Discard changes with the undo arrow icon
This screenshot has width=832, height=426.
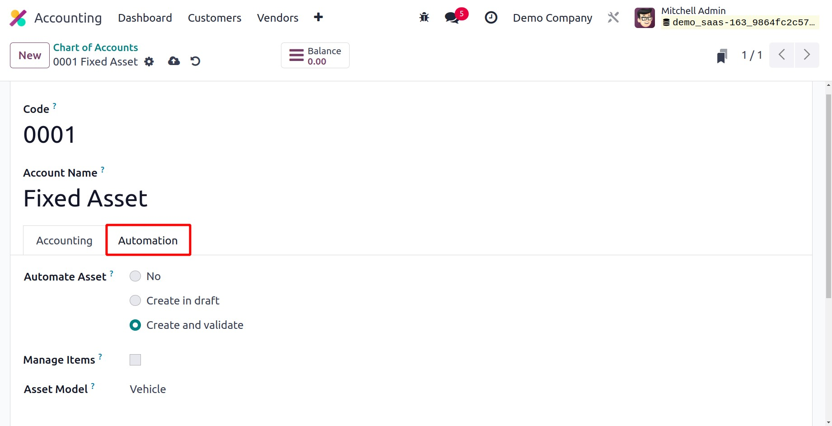[195, 61]
